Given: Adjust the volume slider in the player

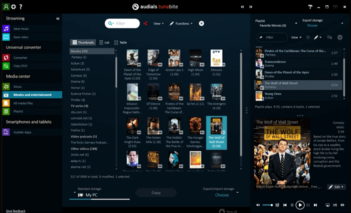Looking at the screenshot, I should point(268,205).
